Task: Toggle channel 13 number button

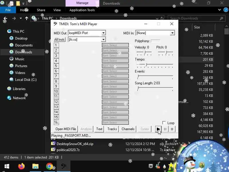Action: 56,107
